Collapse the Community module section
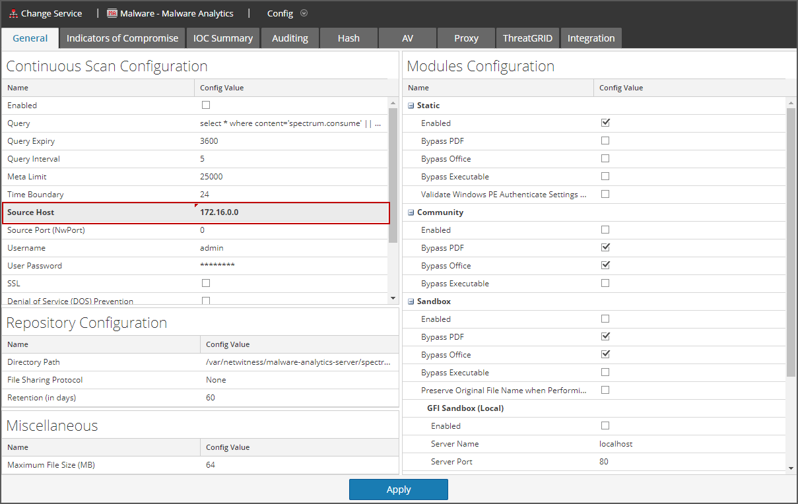 coord(411,212)
